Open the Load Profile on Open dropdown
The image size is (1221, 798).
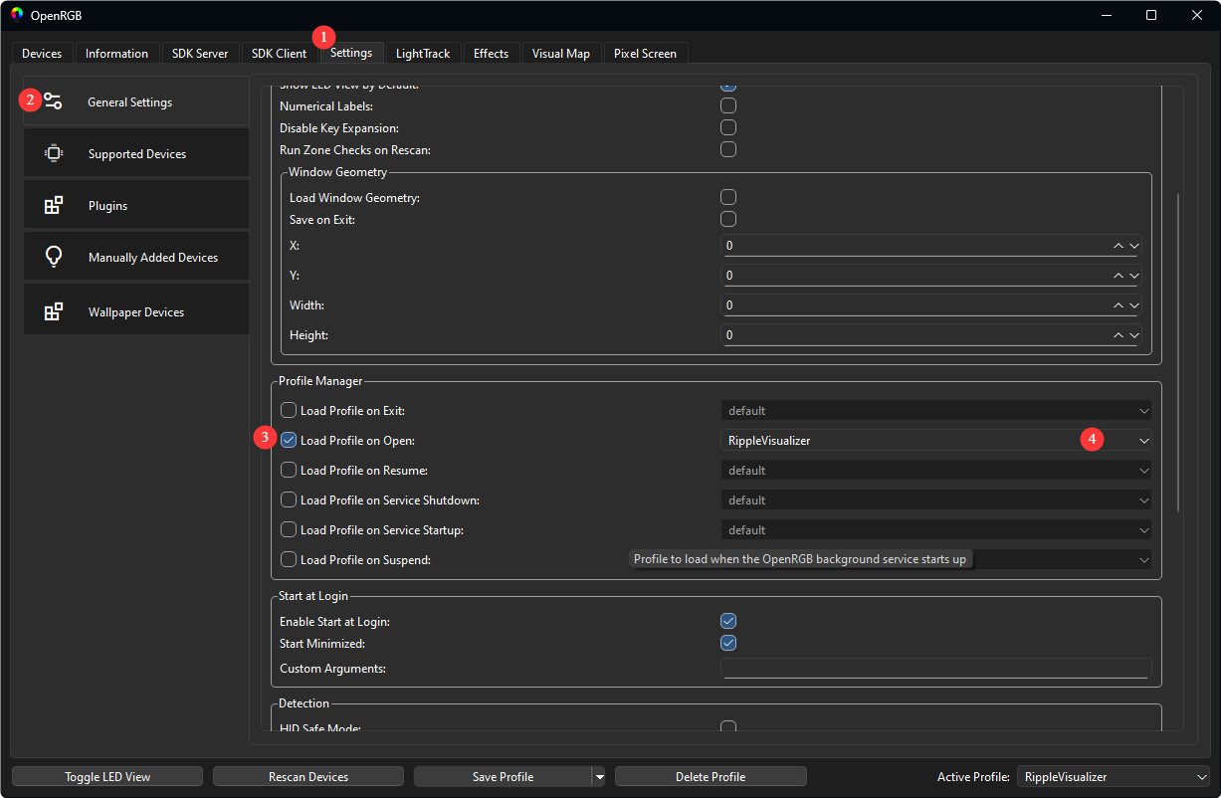coord(936,440)
